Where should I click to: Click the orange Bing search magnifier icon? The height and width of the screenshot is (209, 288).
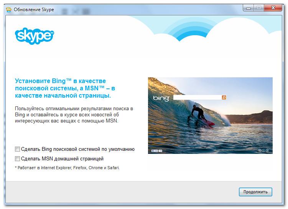(x=224, y=98)
